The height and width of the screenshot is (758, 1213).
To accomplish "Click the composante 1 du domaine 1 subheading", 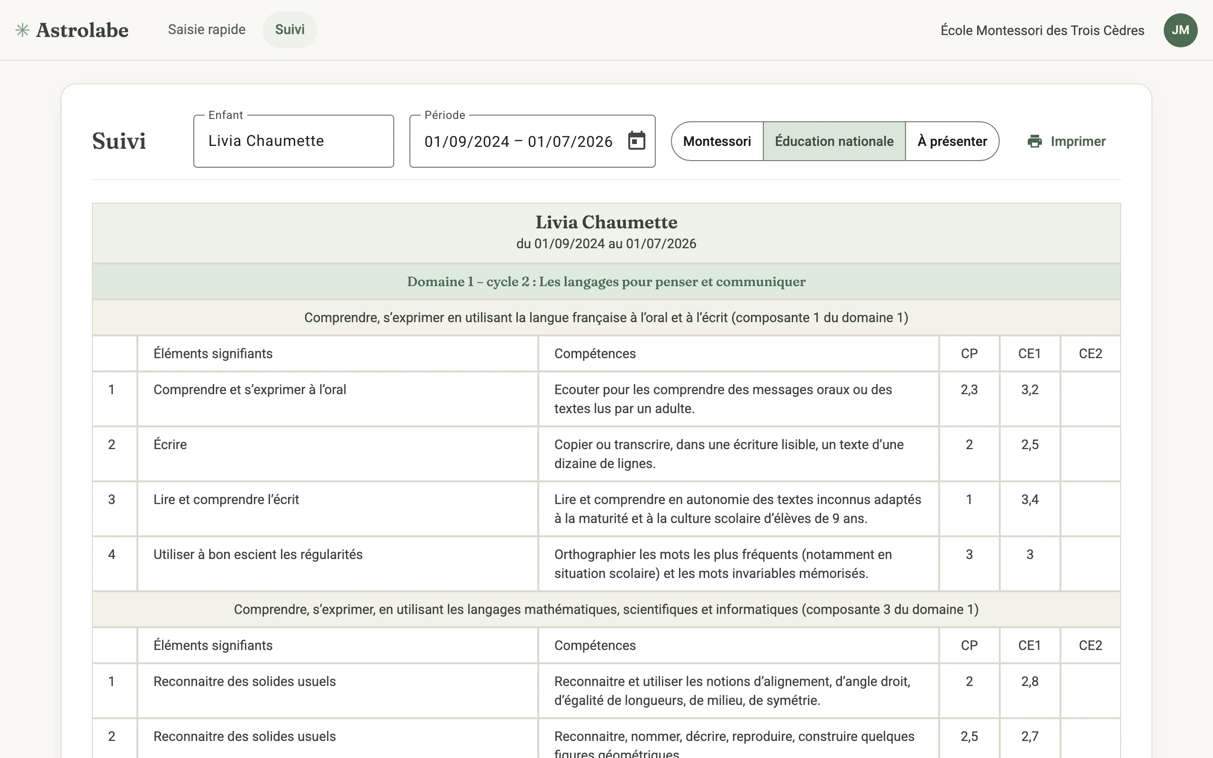I will click(606, 318).
